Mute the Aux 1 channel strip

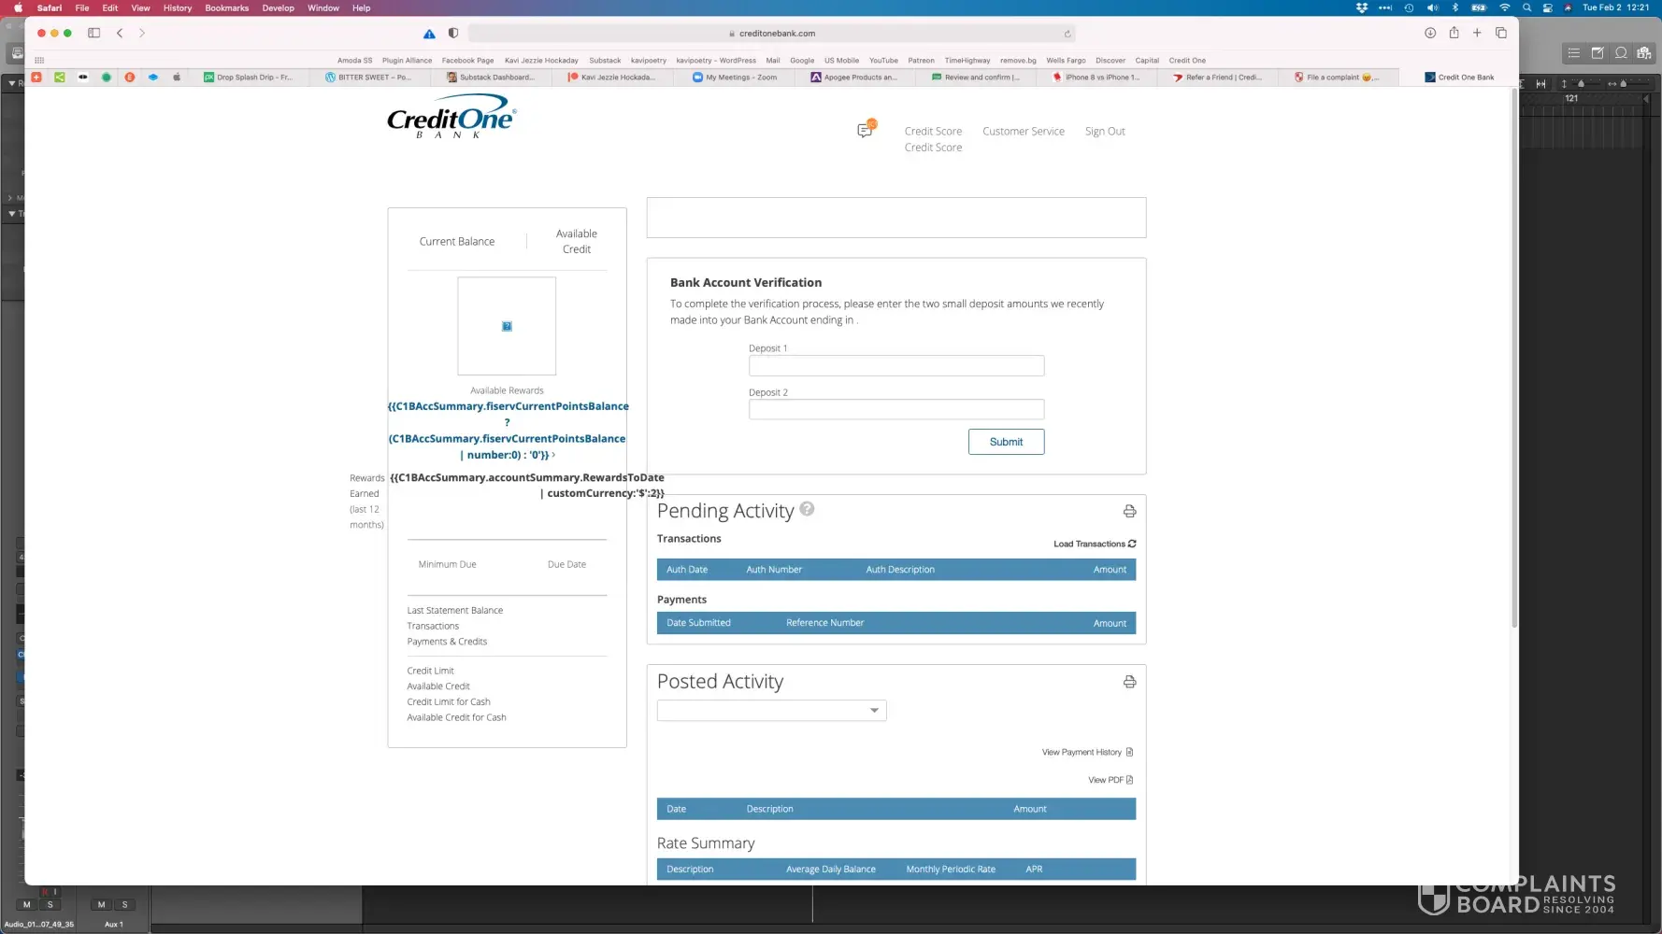tap(101, 904)
